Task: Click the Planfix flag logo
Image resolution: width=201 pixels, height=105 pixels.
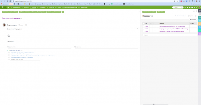Action: pos(2,8)
